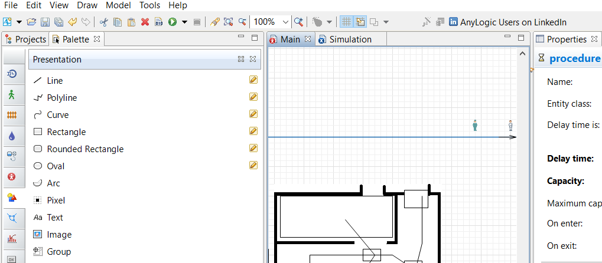Open the Pedestrian Library palette
The height and width of the screenshot is (263, 602).
coord(12,95)
